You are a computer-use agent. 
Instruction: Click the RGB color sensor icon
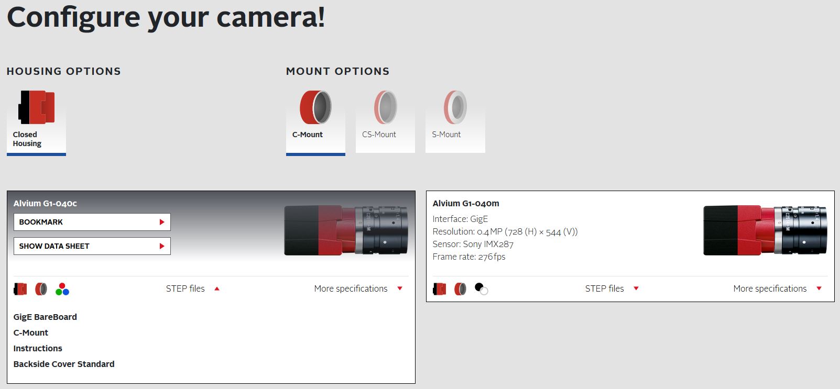pos(62,289)
